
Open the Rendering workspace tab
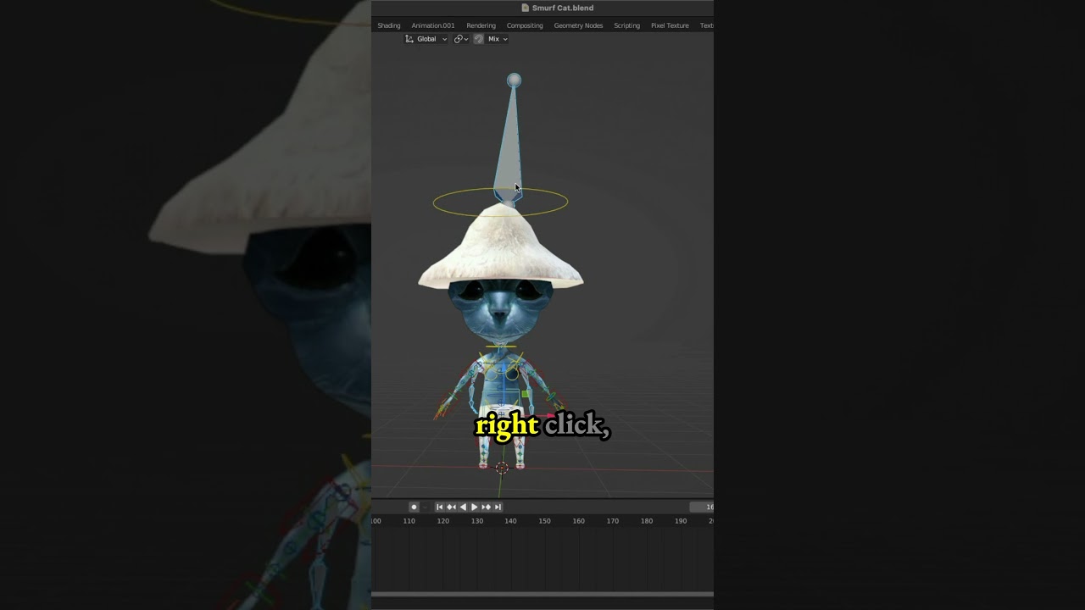coord(481,25)
